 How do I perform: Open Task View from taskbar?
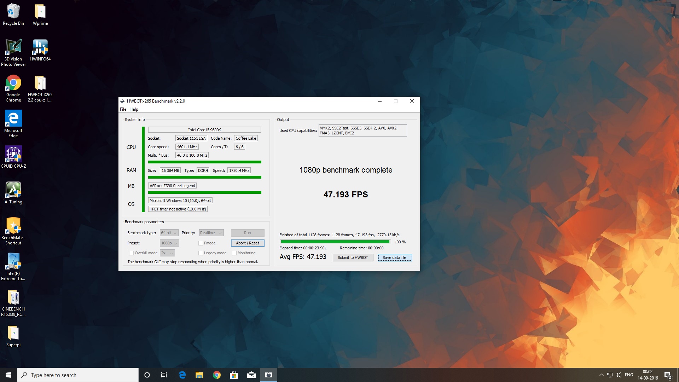(164, 375)
